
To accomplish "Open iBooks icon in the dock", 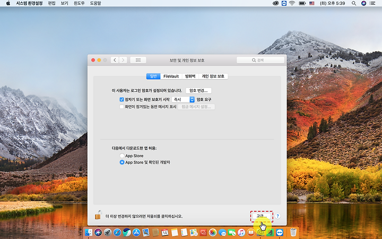I will 250,233.
